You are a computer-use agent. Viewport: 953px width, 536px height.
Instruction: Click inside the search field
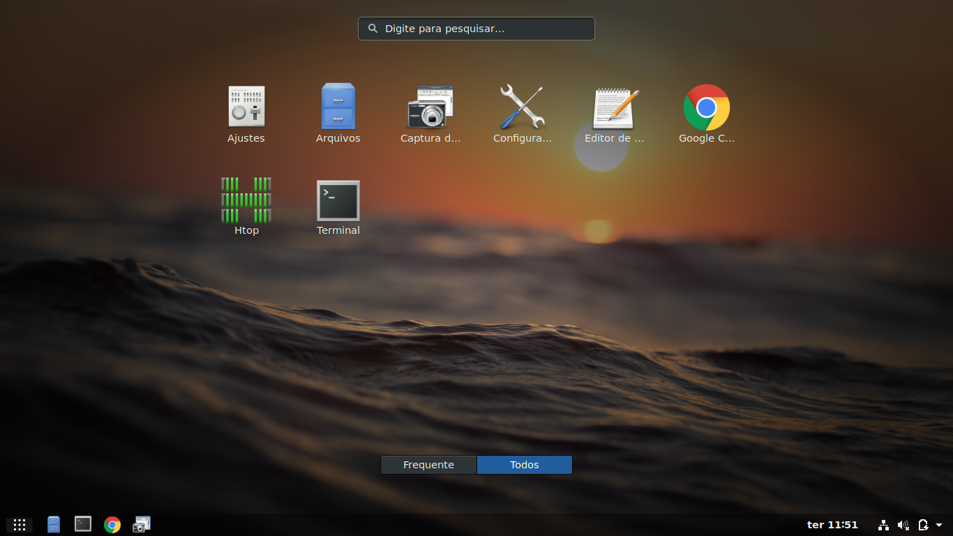[476, 29]
